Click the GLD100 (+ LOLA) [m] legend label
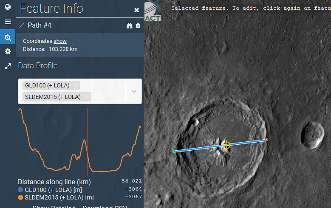The height and width of the screenshot is (208, 331). point(53,190)
